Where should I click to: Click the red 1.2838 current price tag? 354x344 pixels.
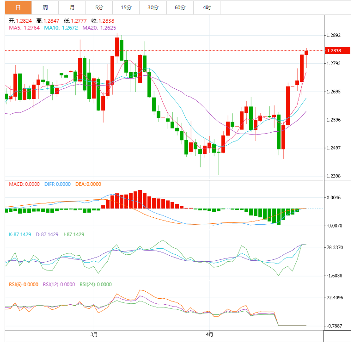click(334, 51)
